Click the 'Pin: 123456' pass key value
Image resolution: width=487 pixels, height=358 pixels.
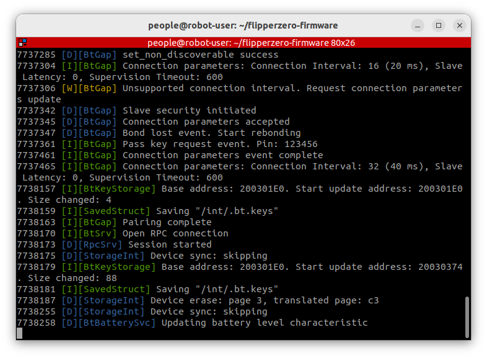[x=287, y=144]
